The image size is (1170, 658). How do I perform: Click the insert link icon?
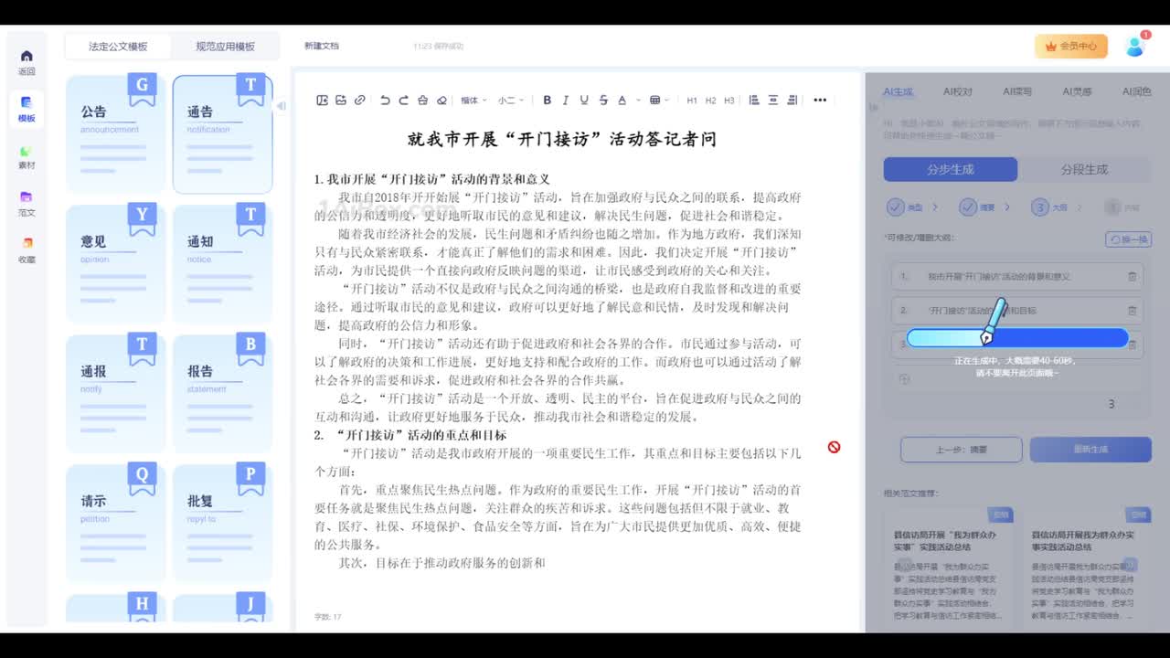pos(360,101)
